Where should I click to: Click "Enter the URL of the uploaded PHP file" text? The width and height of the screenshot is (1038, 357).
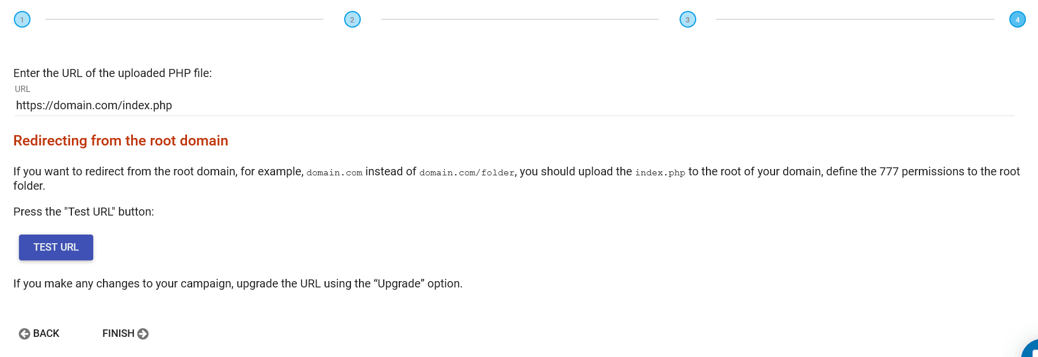[113, 73]
